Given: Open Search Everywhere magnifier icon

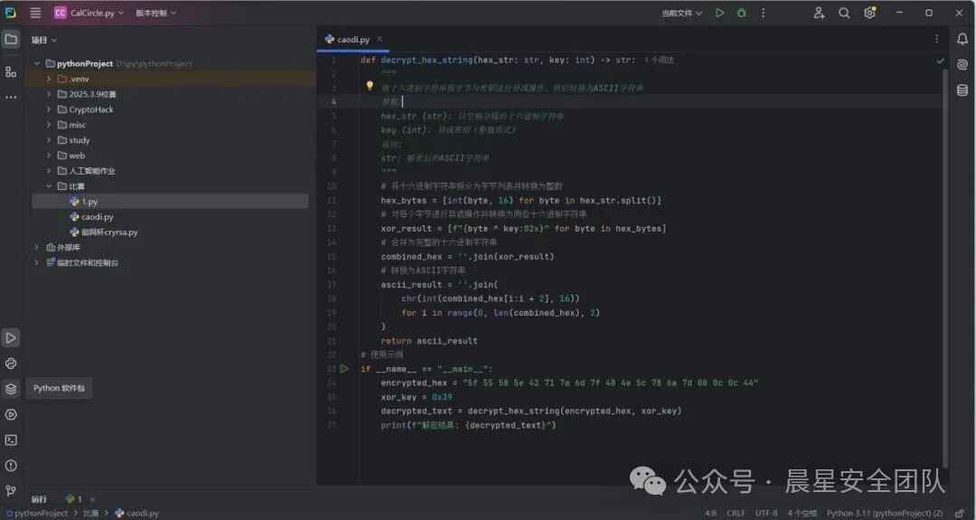Looking at the screenshot, I should [x=844, y=13].
